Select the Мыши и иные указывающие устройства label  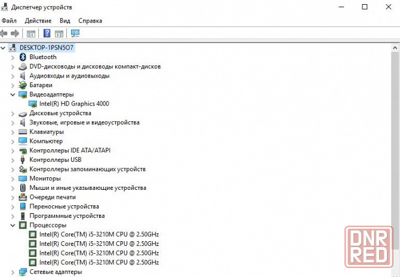(88, 188)
